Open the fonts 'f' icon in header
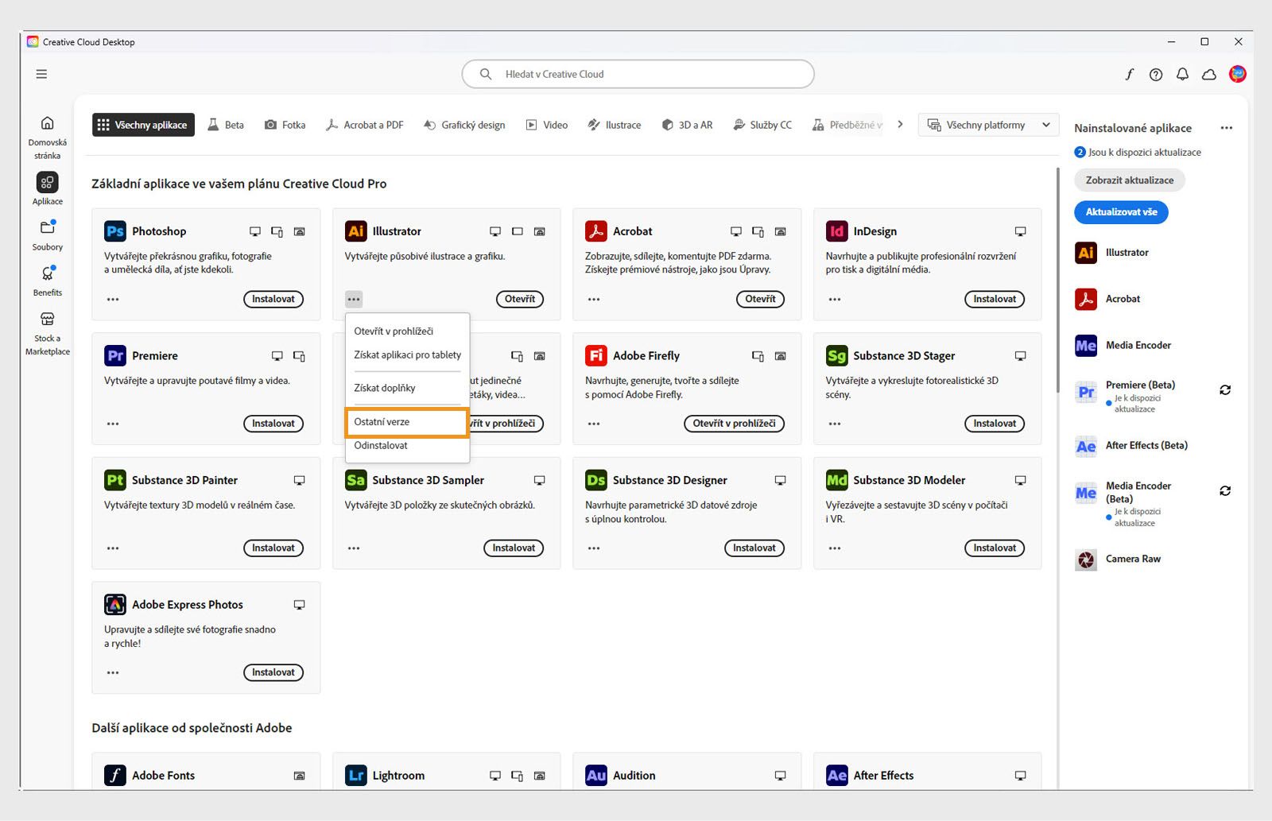This screenshot has height=821, width=1272. point(1129,74)
